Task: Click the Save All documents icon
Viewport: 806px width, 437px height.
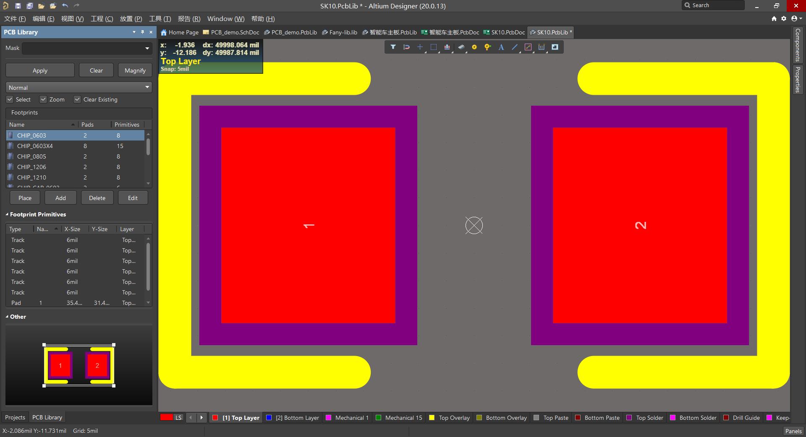Action: pyautogui.click(x=29, y=6)
